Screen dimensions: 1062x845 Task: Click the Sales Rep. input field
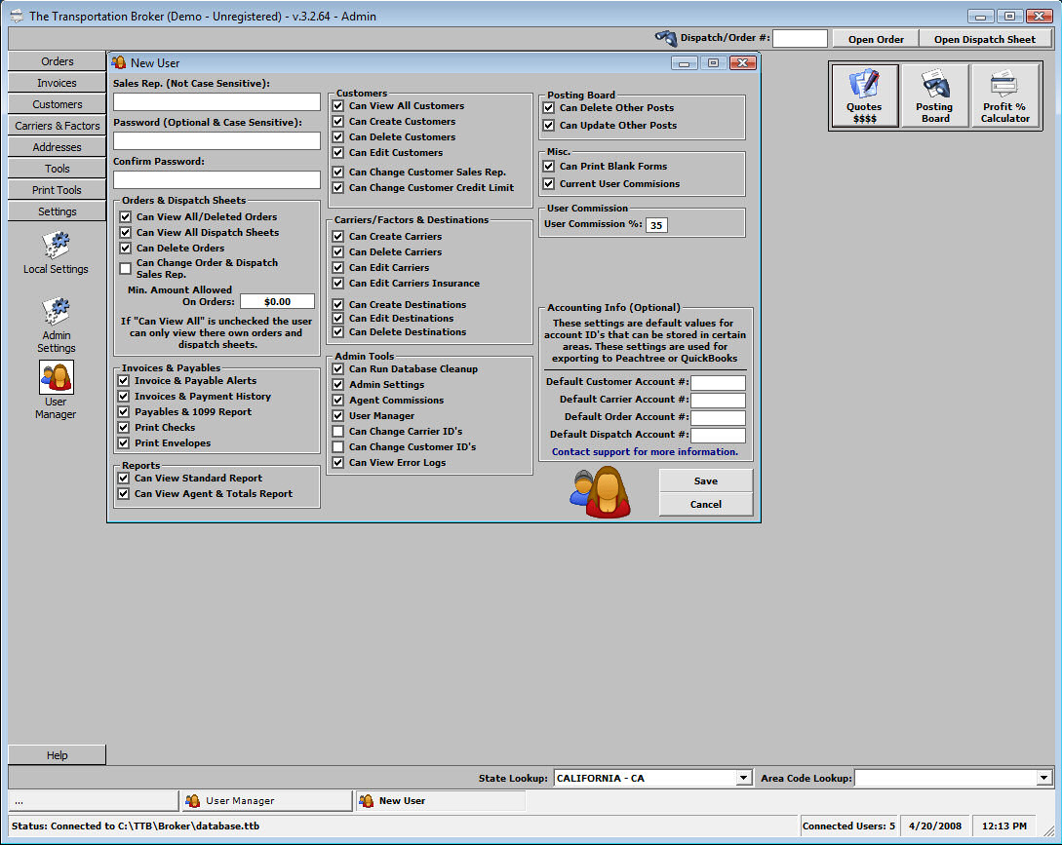point(216,101)
